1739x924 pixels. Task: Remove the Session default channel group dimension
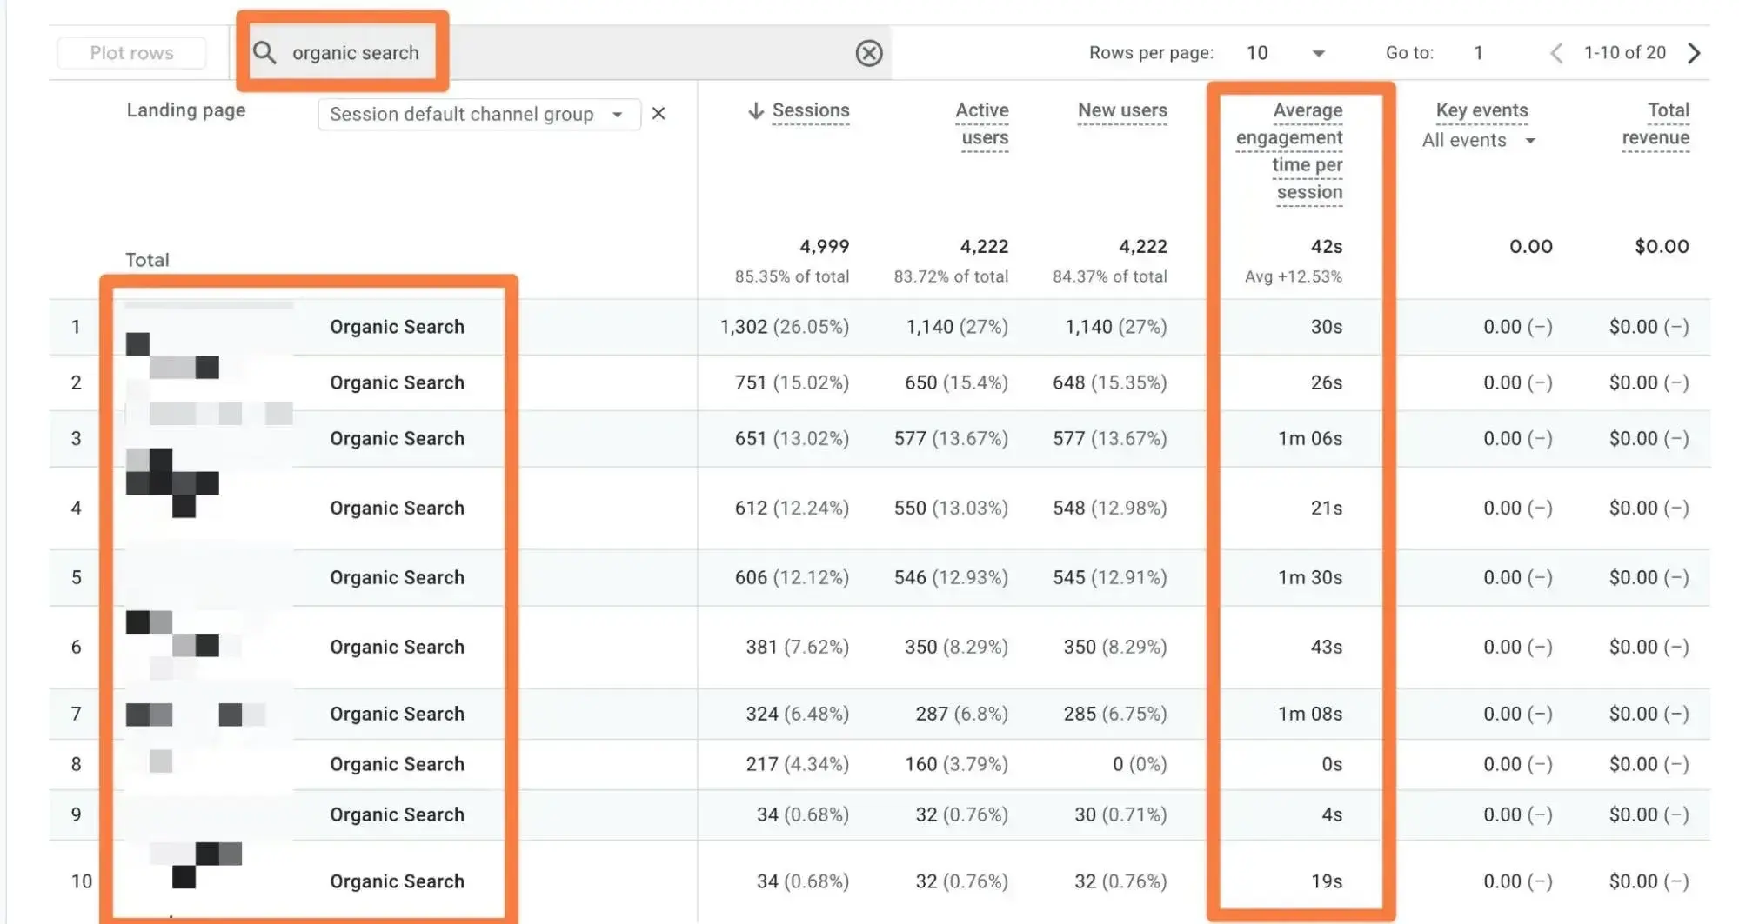(x=659, y=113)
